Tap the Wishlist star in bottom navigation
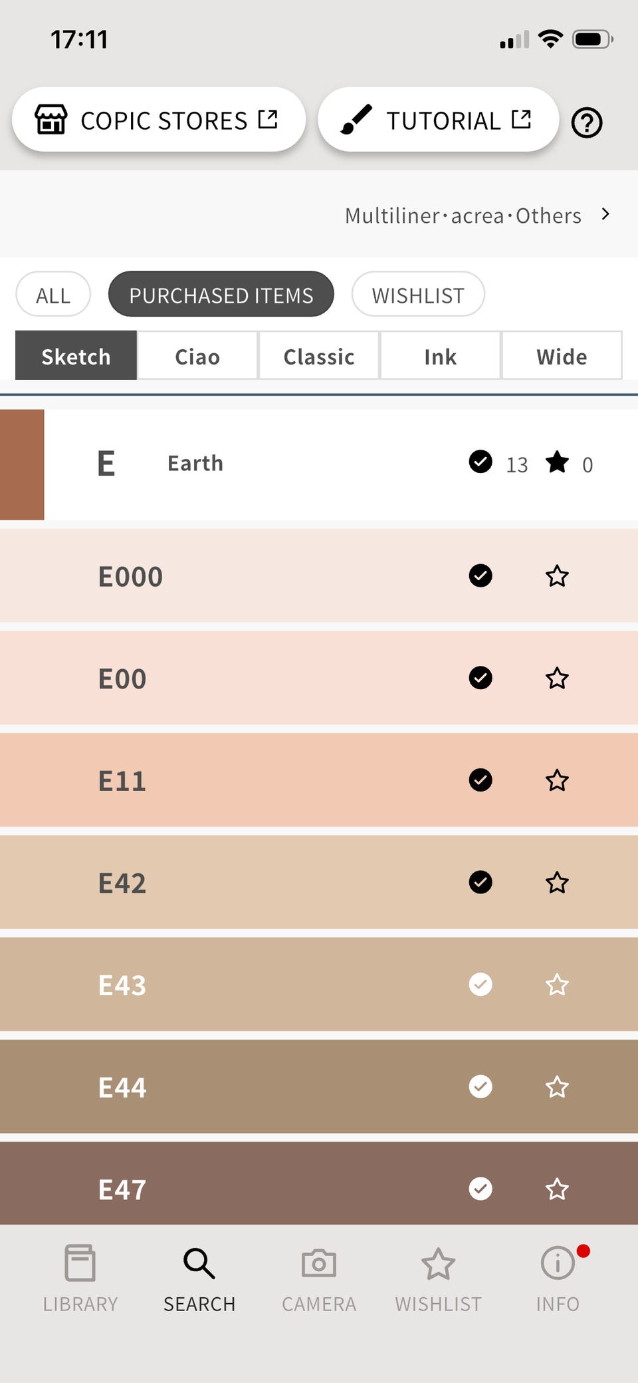The image size is (638, 1383). [438, 1264]
